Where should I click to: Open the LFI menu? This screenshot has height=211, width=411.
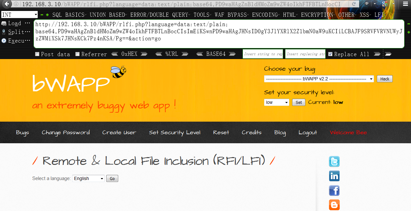(x=380, y=15)
